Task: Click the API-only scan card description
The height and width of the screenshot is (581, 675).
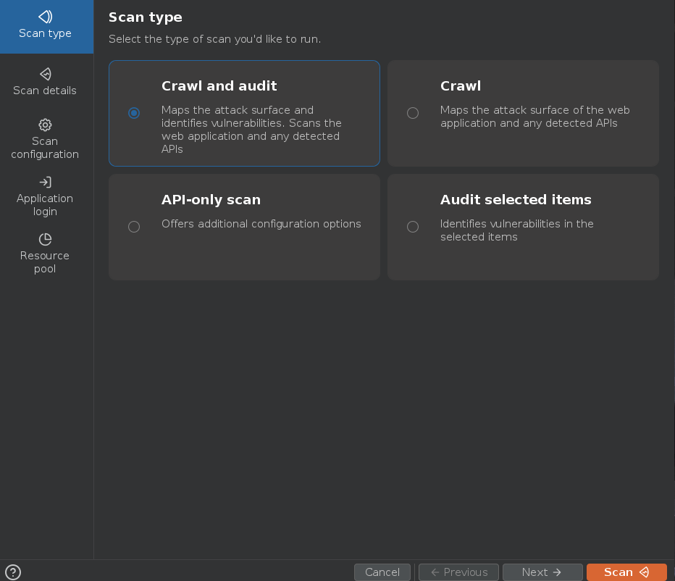Action: tap(261, 224)
